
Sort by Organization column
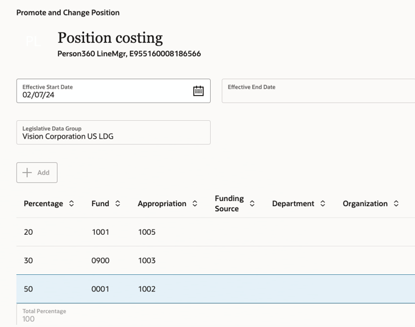tap(396, 203)
